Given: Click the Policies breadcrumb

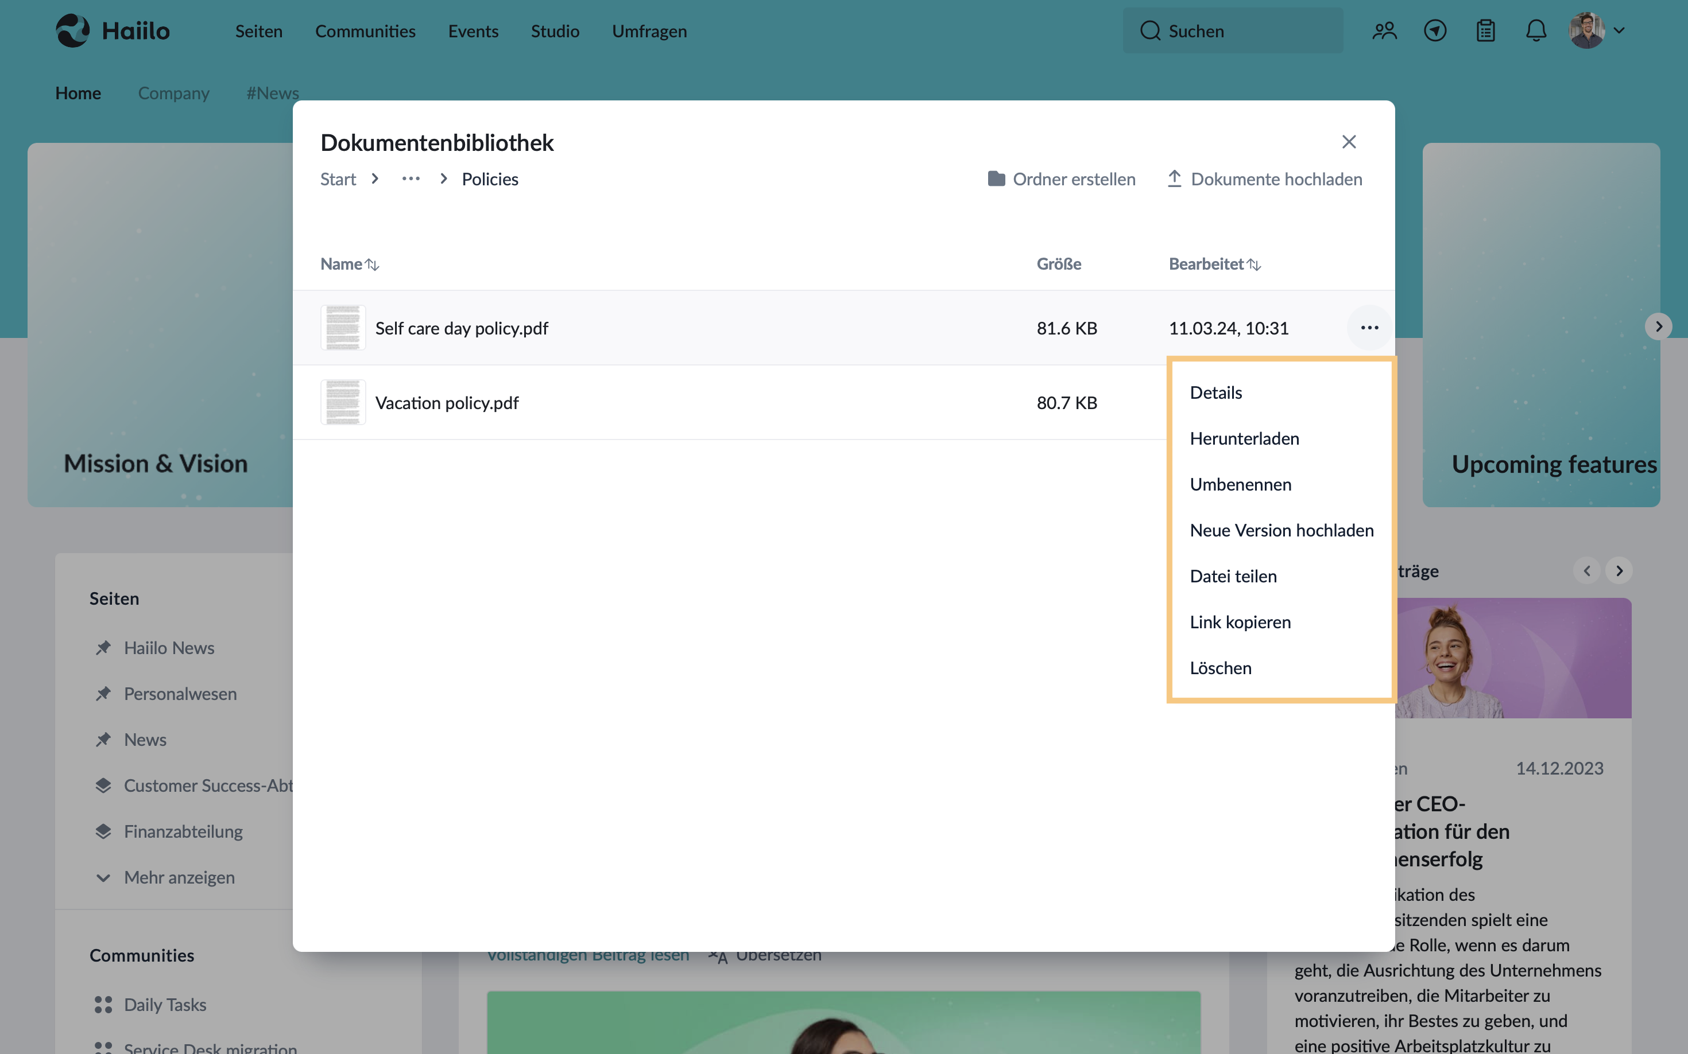Looking at the screenshot, I should tap(490, 179).
